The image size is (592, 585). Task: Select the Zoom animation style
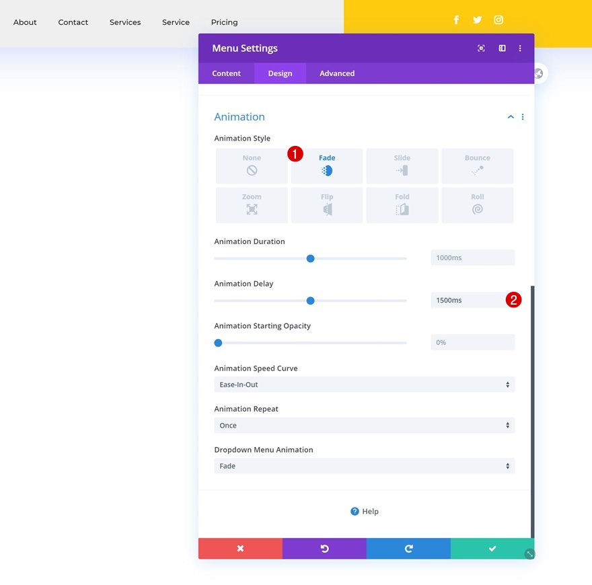tap(252, 205)
